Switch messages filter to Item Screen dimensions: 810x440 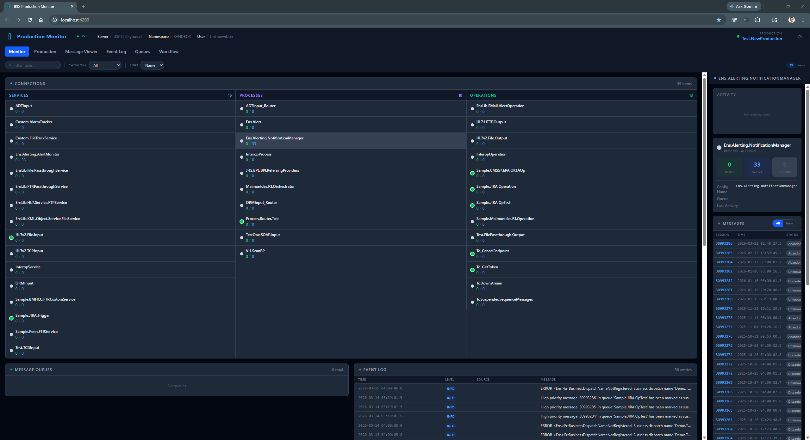click(x=789, y=223)
